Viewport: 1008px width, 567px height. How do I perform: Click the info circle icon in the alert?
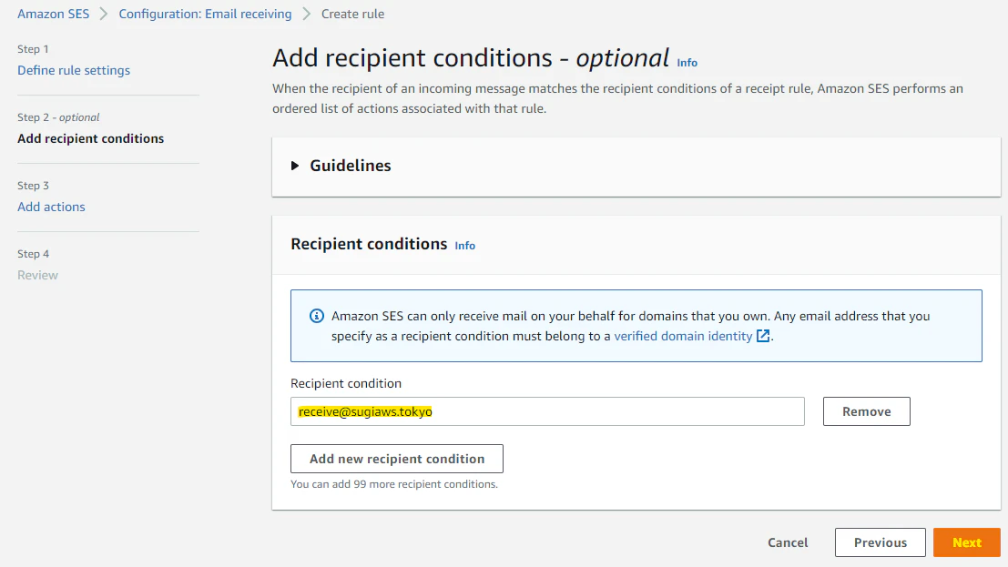(x=317, y=317)
